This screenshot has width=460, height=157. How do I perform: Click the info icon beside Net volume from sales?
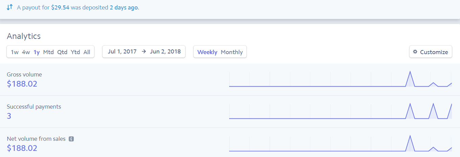(x=71, y=139)
